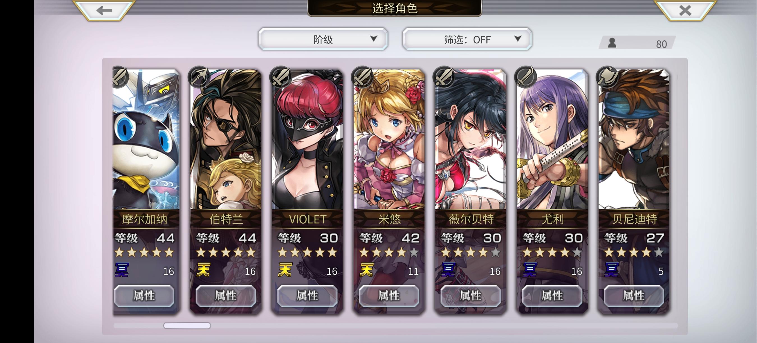Close the character selection screen
The height and width of the screenshot is (343, 757).
point(685,11)
